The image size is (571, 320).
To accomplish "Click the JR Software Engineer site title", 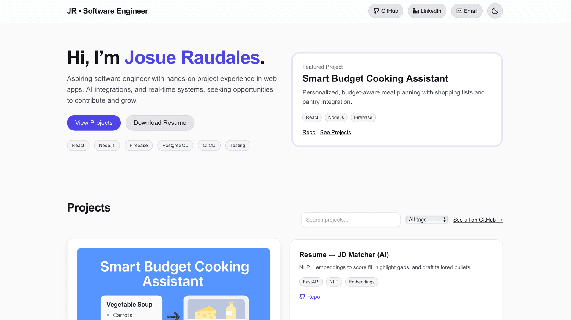I will [107, 11].
